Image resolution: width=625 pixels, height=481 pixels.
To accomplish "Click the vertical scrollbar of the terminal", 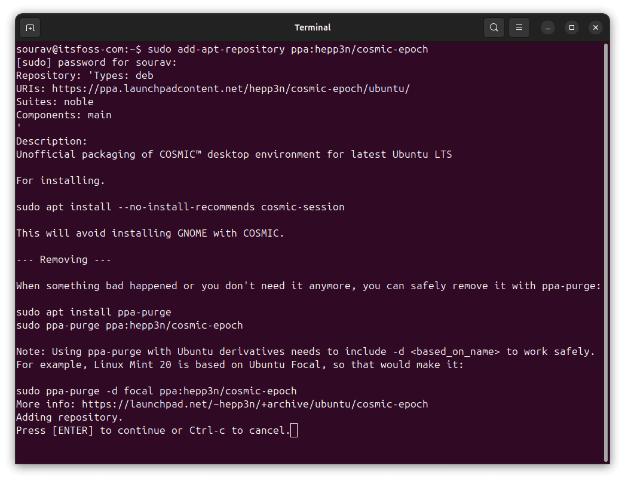I will (606, 251).
